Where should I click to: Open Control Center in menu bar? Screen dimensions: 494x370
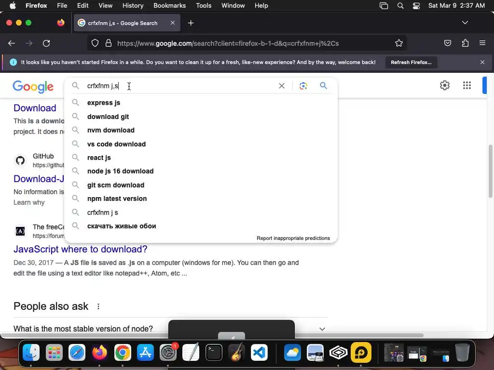click(x=416, y=6)
